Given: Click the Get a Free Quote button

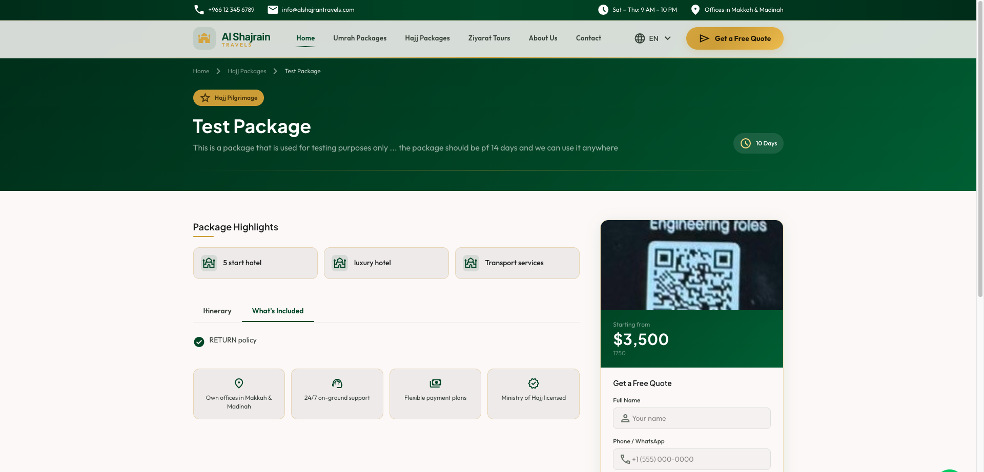Looking at the screenshot, I should point(734,38).
